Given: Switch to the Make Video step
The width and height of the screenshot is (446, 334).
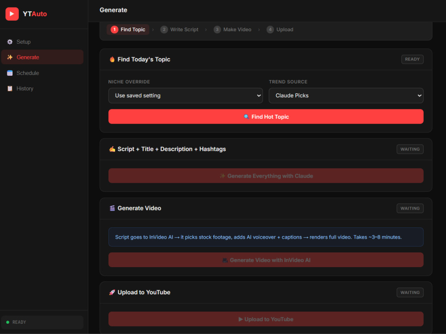Looking at the screenshot, I should (x=233, y=29).
